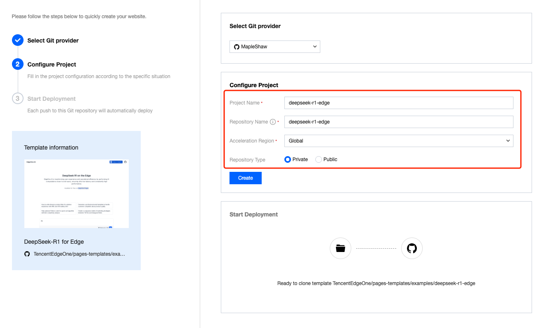Screen dimensions: 544x328
Task: Click the DeepSeek-R1 for Edge title
Action: coord(54,242)
